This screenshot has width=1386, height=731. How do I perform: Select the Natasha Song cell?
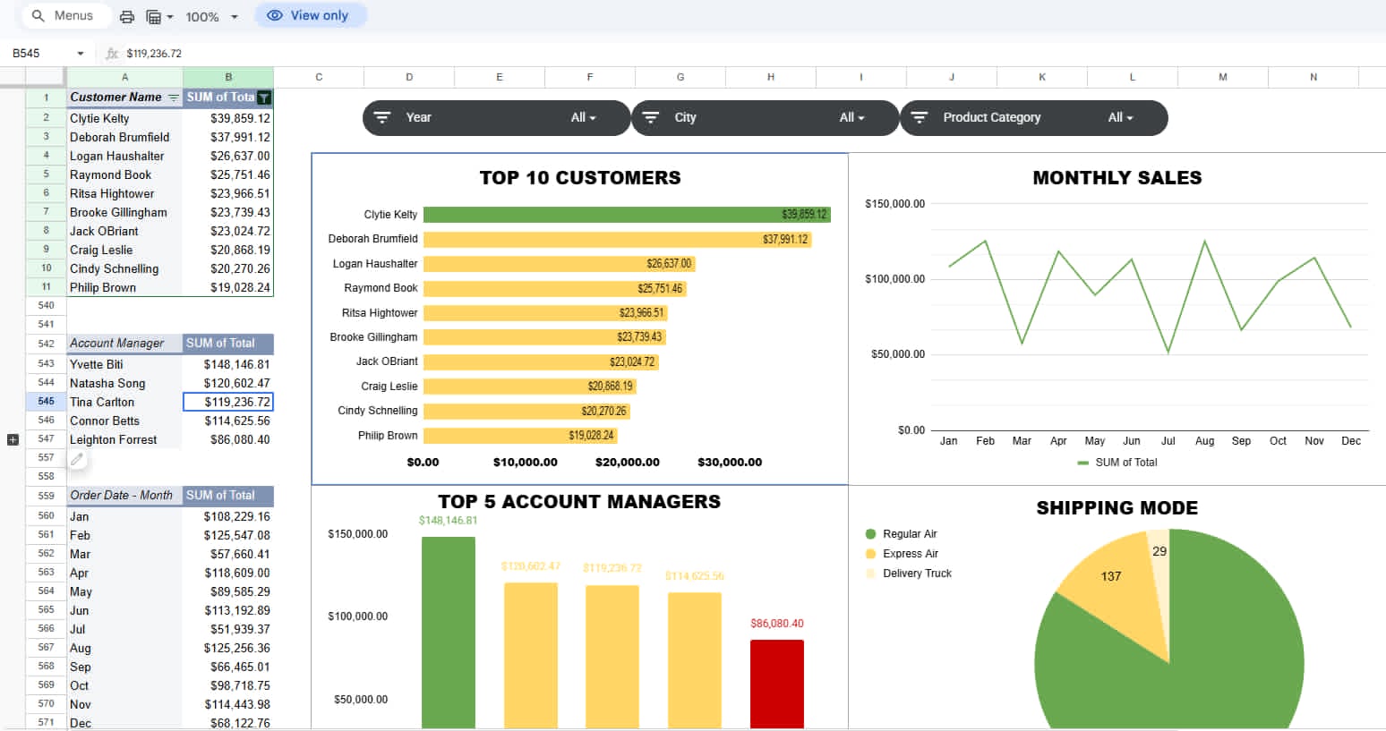[124, 383]
